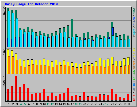
Task: Click the Pages legend label
Action: [134, 33]
